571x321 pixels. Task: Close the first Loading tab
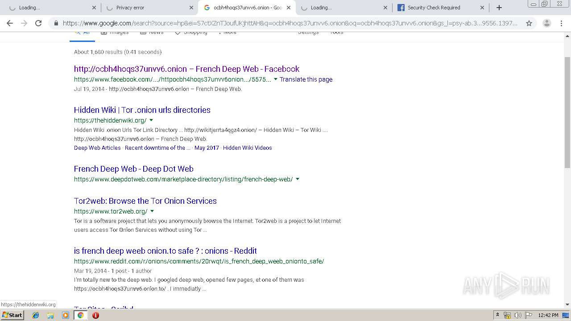pos(94,8)
